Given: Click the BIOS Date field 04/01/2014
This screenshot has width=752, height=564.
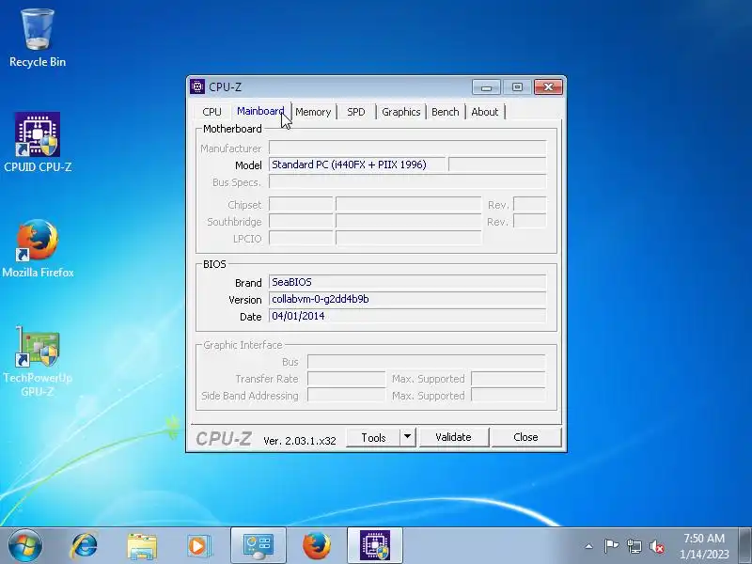Looking at the screenshot, I should pyautogui.click(x=407, y=316).
